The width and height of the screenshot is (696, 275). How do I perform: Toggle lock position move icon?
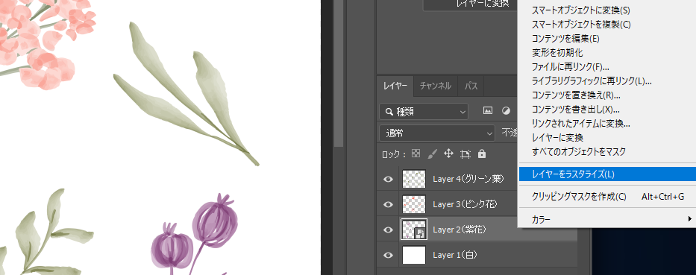click(x=448, y=154)
